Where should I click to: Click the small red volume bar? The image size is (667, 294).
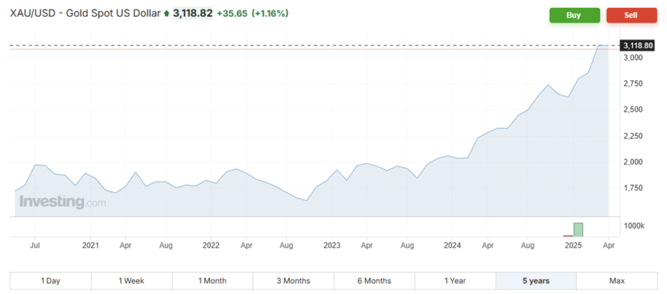click(x=568, y=236)
